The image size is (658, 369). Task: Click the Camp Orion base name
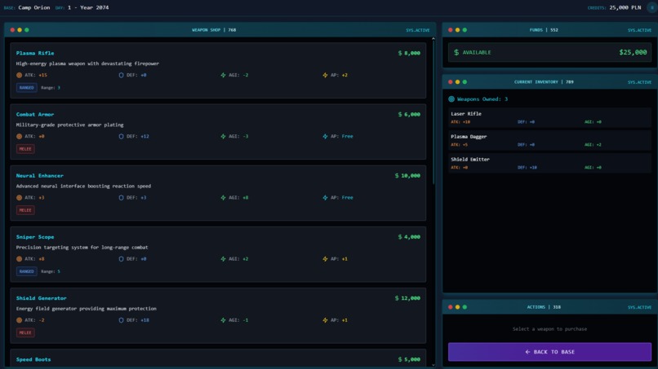(x=34, y=7)
